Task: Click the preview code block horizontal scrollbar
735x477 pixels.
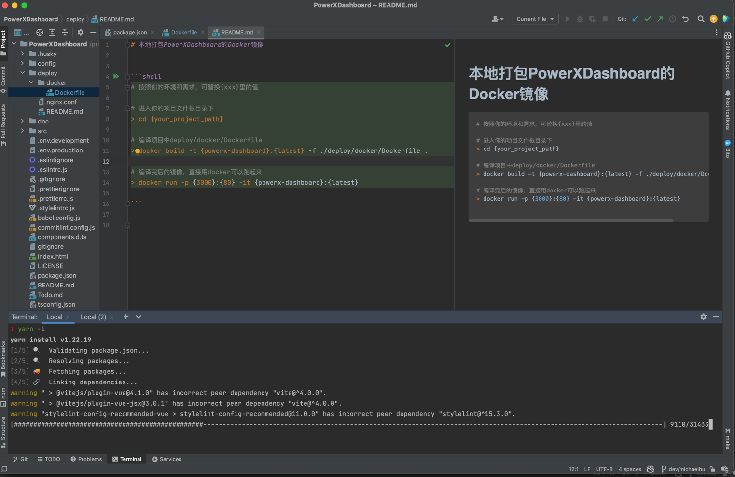Action: (x=571, y=220)
